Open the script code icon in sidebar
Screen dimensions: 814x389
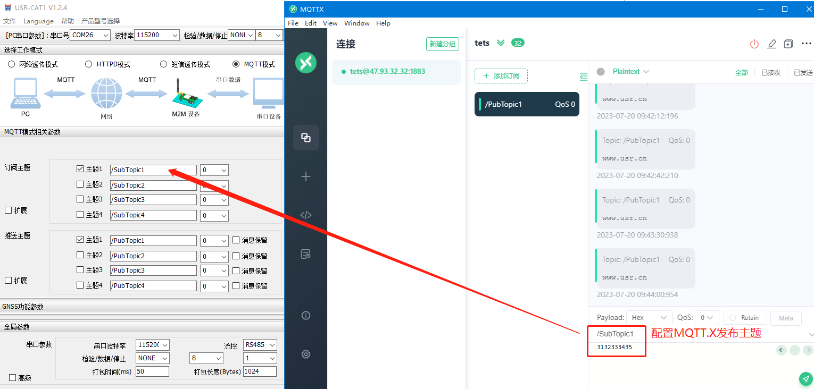pos(306,215)
